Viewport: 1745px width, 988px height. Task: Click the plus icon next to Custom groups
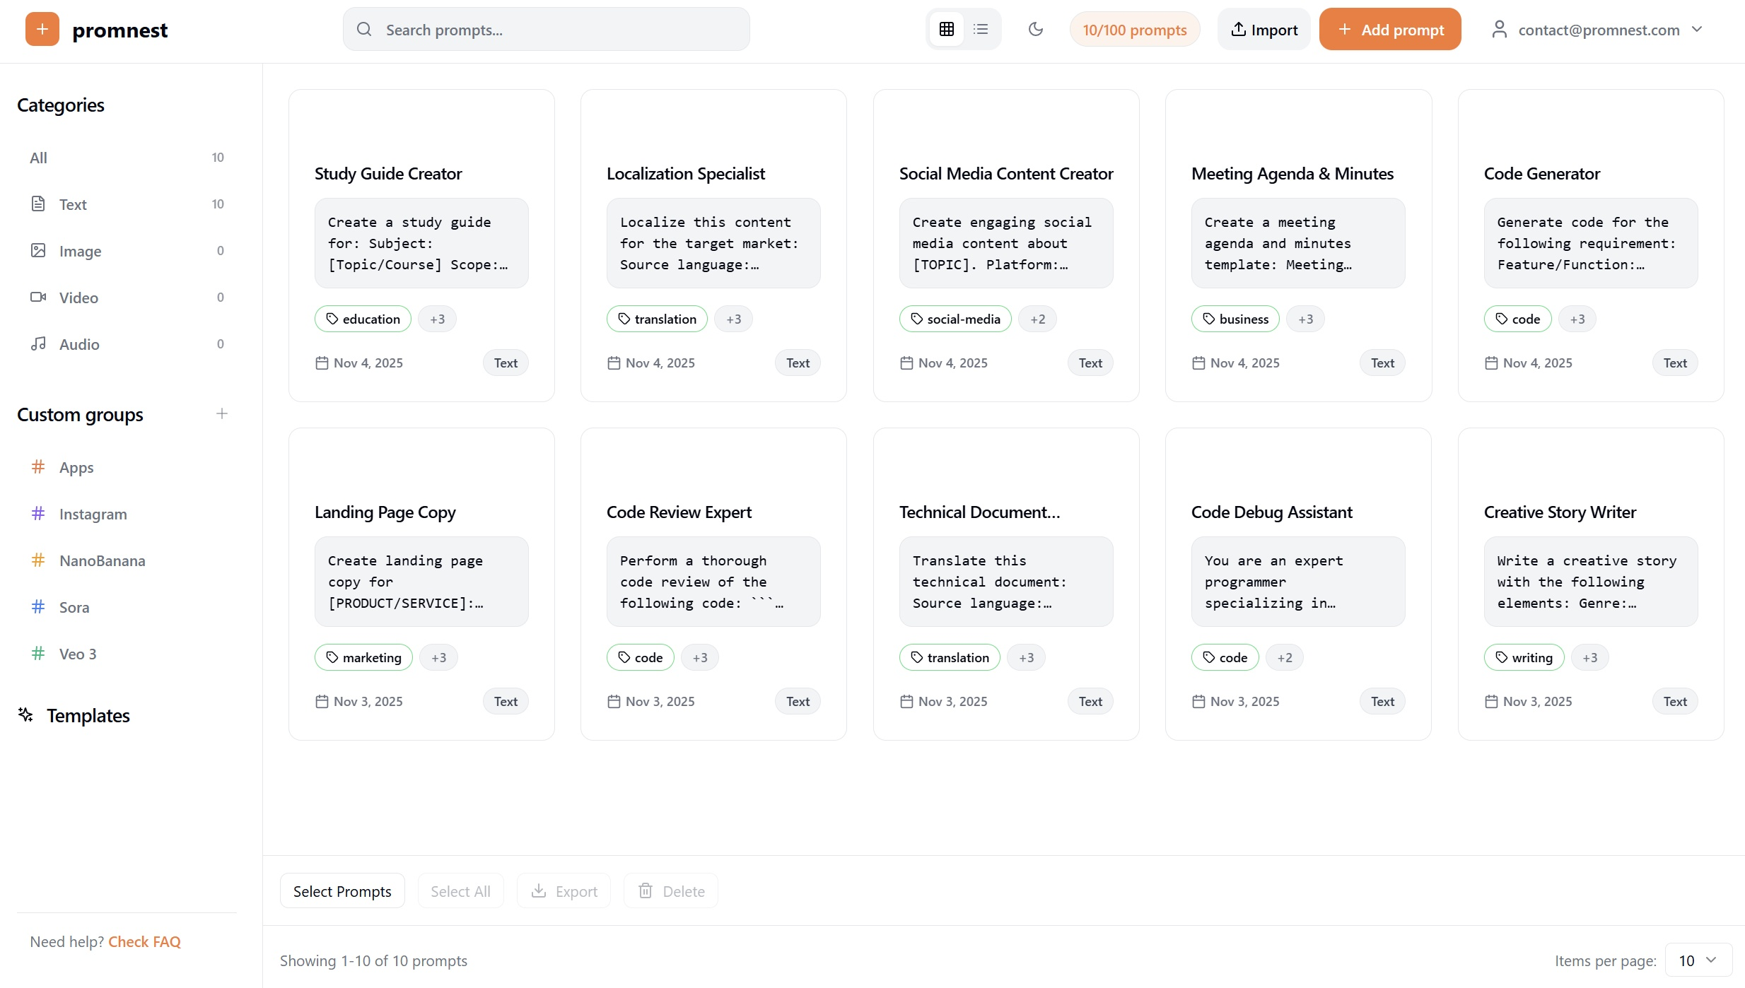tap(222, 413)
